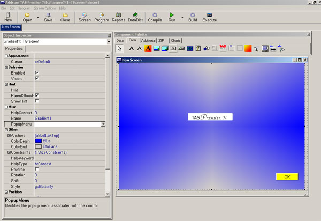Switch to the Data palette tab
This screenshot has height=221, width=321.
click(x=120, y=40)
